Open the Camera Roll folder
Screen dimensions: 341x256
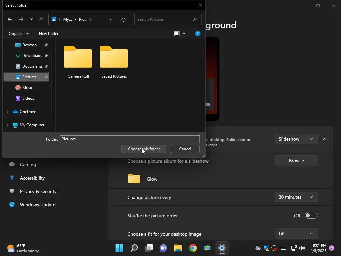pos(78,62)
